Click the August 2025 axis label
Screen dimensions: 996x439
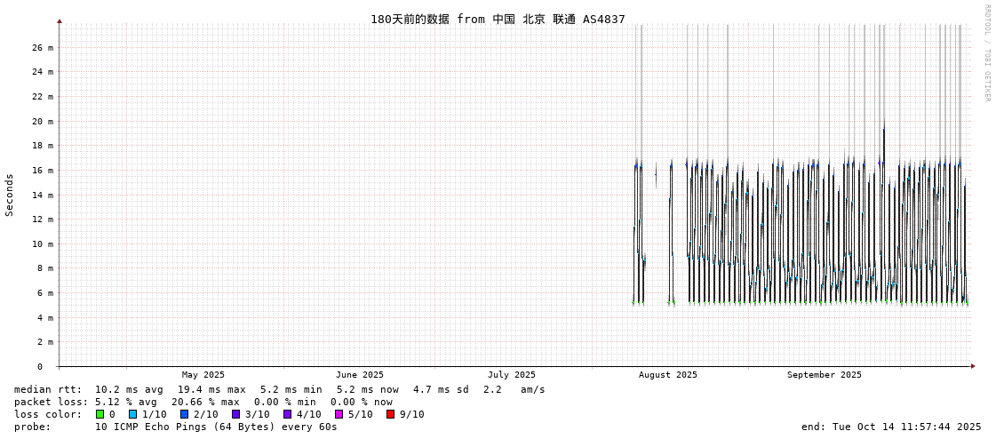(668, 375)
